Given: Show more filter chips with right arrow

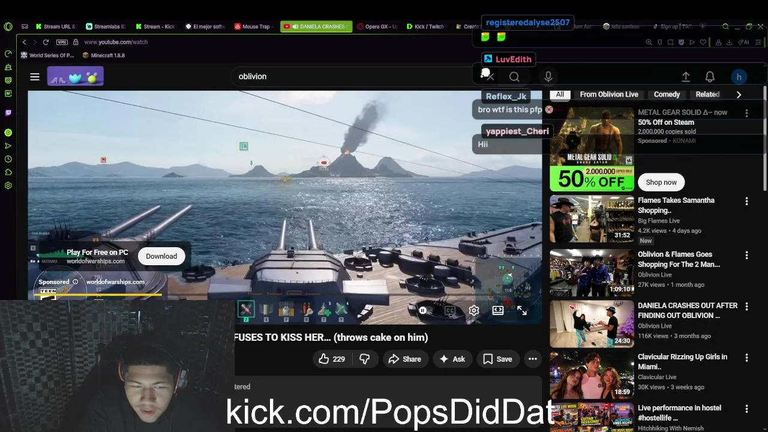Looking at the screenshot, I should pos(739,94).
